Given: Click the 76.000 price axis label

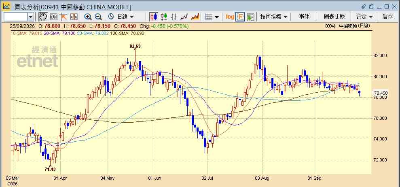Looking at the screenshot, I should click(x=380, y=118).
